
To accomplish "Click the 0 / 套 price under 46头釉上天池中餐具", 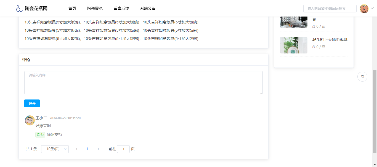I will (321, 47).
